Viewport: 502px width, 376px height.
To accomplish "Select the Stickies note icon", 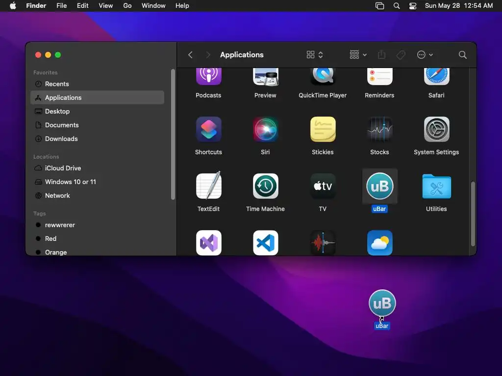I will [x=323, y=129].
